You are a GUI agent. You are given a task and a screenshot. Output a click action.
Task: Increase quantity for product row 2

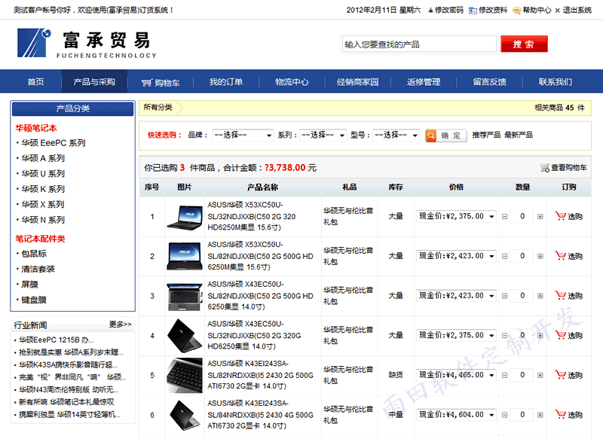tap(540, 256)
